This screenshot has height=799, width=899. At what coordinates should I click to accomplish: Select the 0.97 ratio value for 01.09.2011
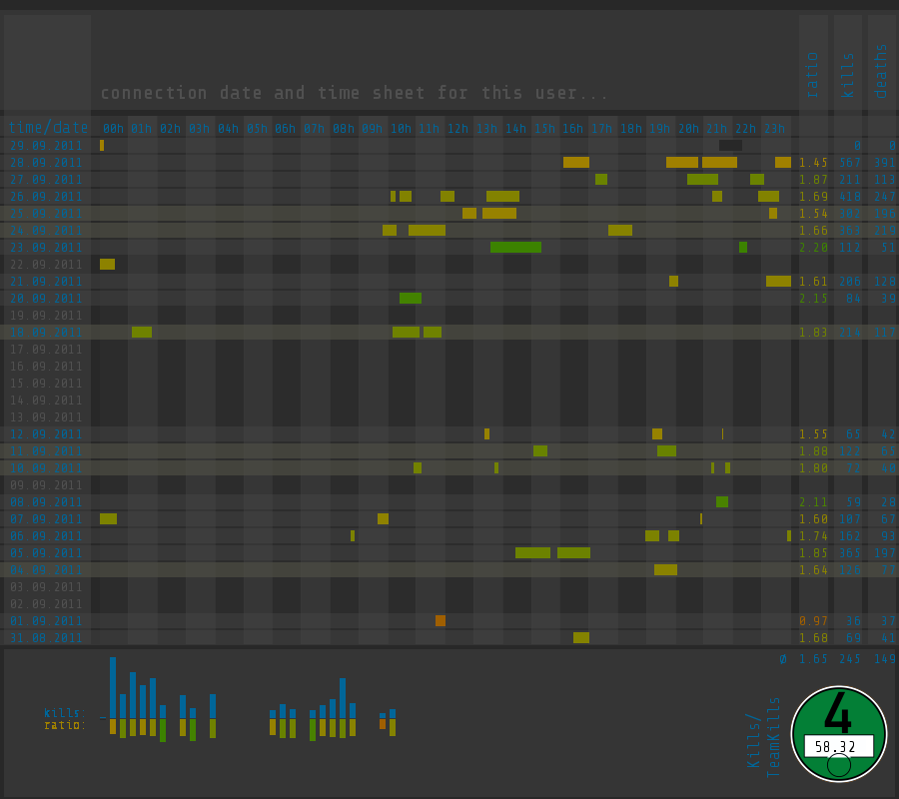[813, 621]
